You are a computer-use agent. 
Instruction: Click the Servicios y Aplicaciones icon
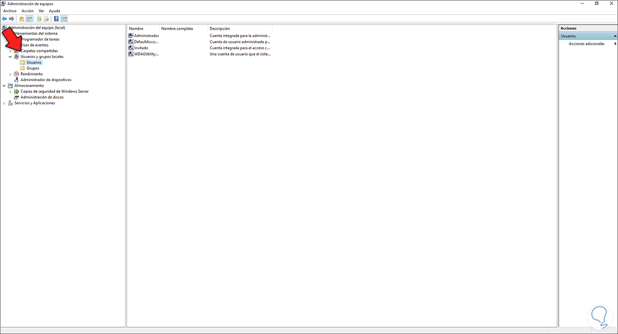click(x=10, y=103)
